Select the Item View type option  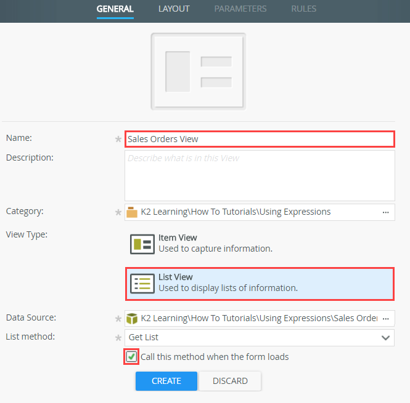click(x=260, y=244)
